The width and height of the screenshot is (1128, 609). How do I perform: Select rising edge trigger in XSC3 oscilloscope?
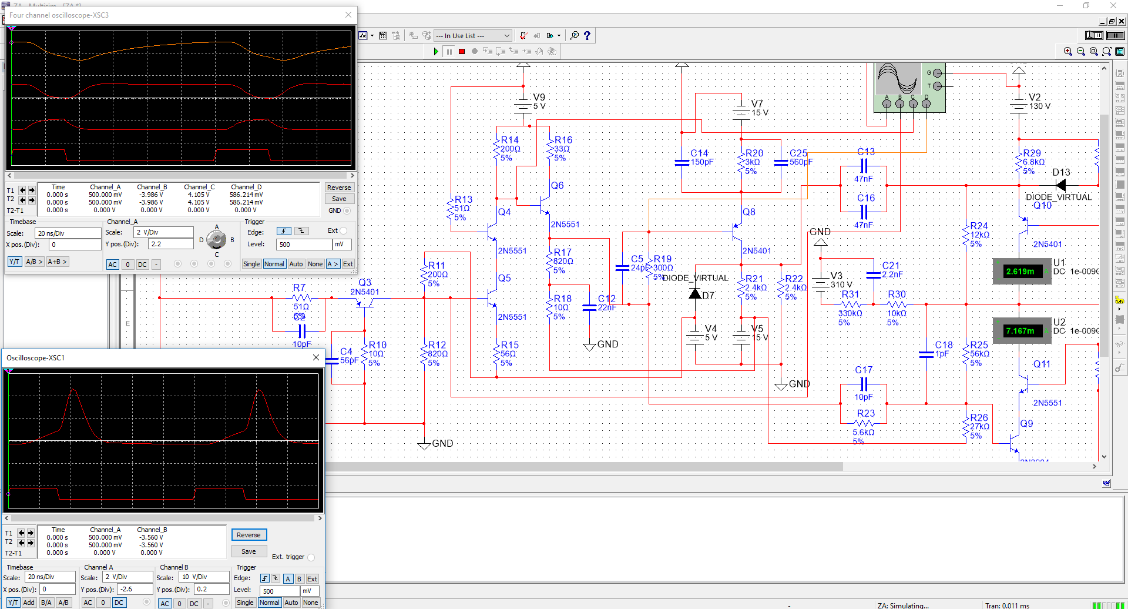coord(284,231)
